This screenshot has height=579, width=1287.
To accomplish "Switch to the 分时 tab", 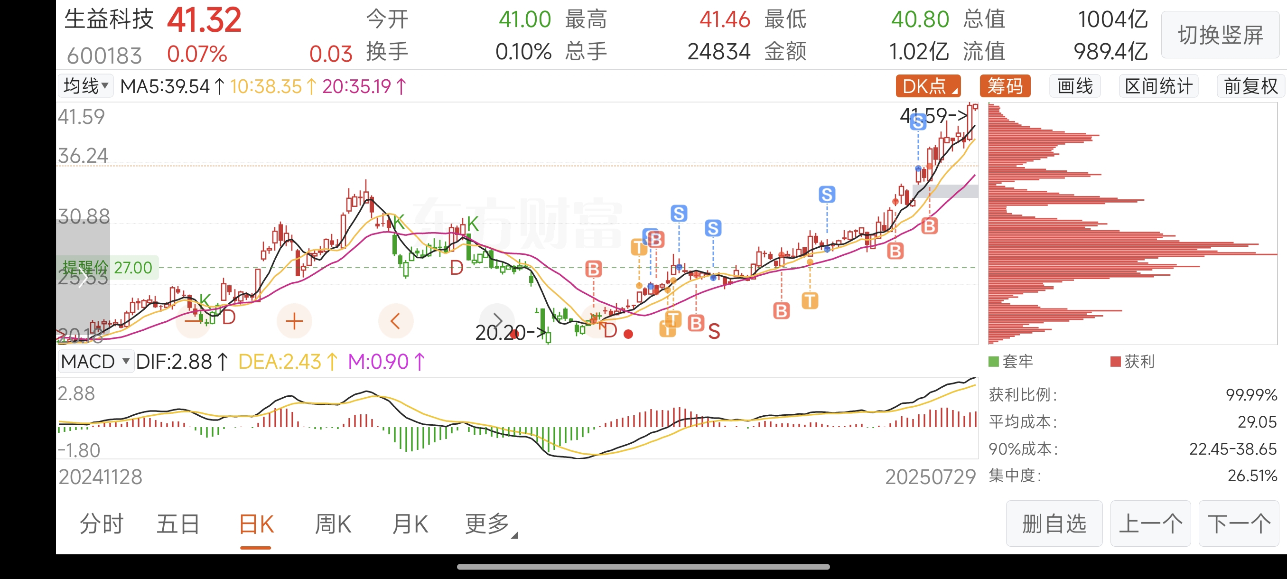I will 102,524.
